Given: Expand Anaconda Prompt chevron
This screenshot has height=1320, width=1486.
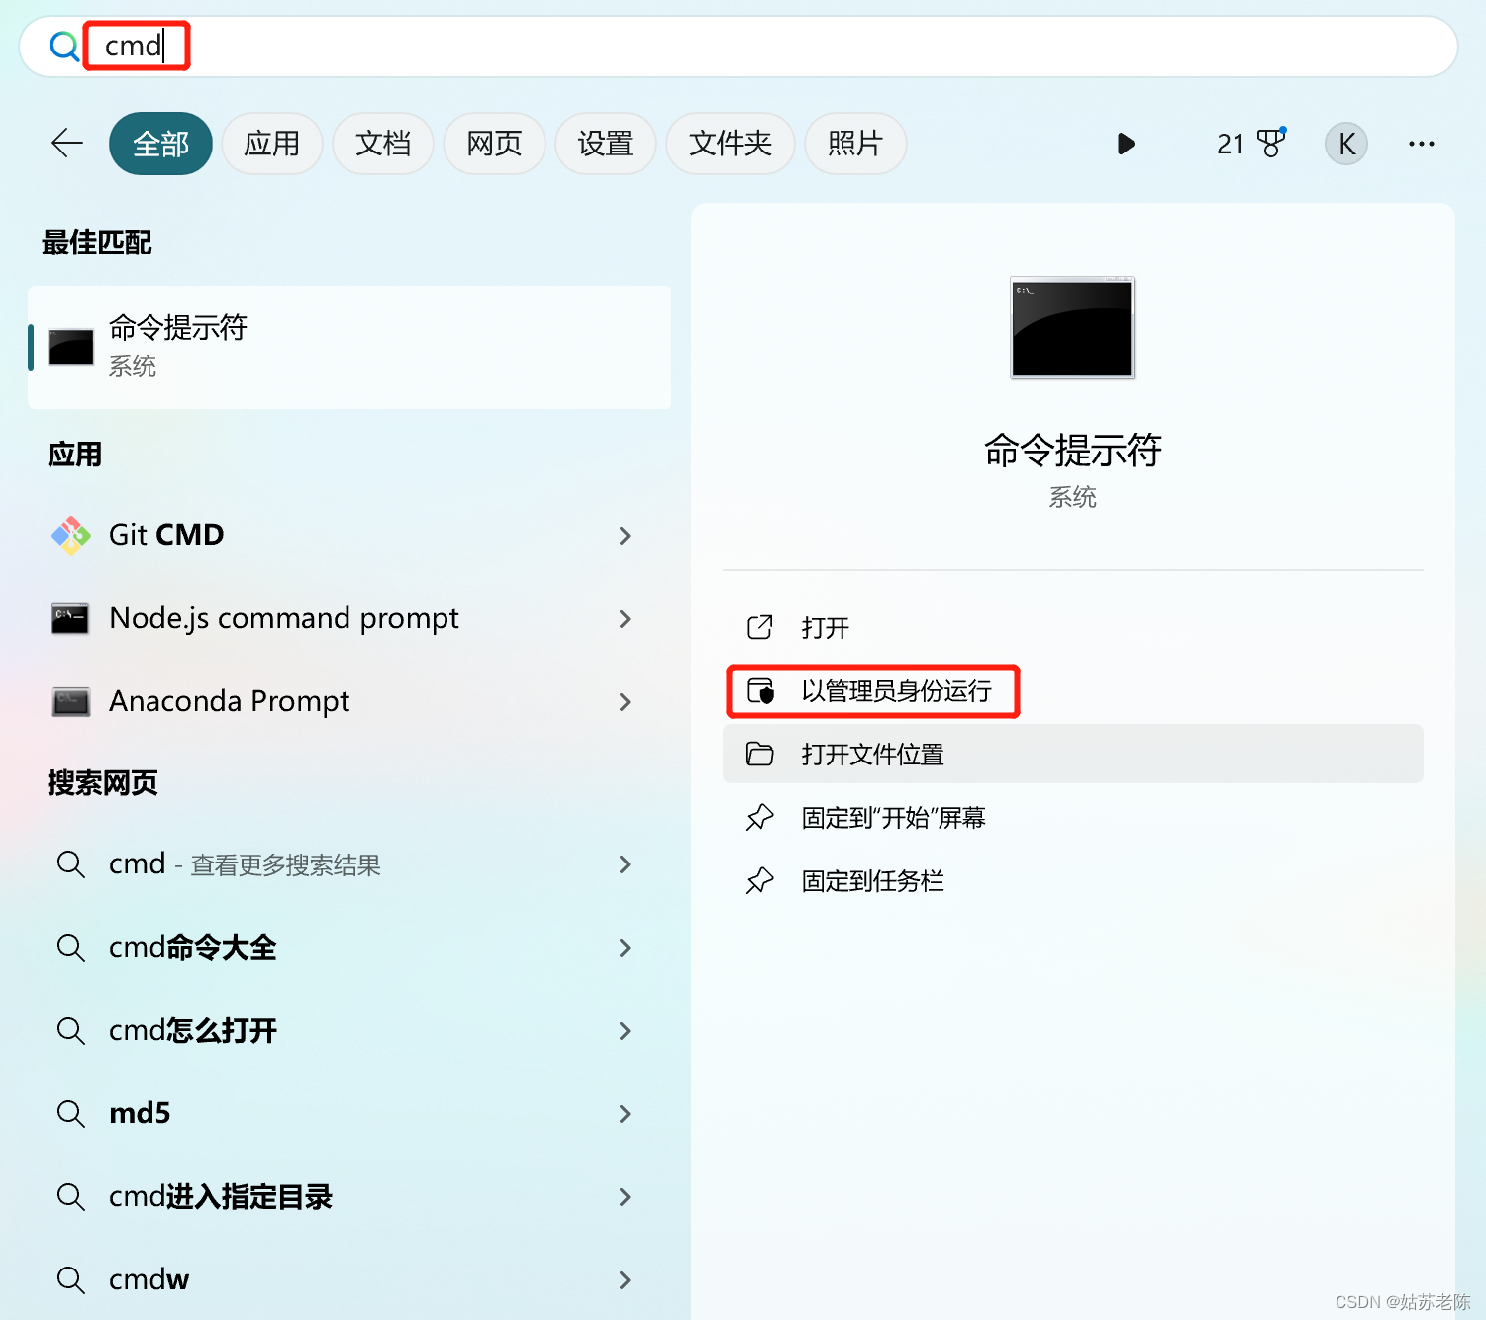Looking at the screenshot, I should coord(625,702).
